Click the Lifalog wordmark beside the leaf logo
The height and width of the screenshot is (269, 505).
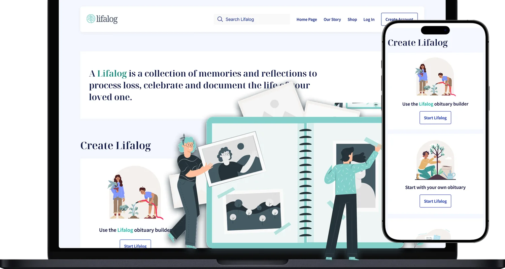coord(106,19)
